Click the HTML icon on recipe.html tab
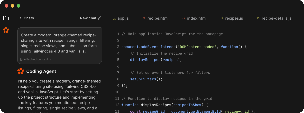This screenshot has width=304, height=113. [144, 18]
